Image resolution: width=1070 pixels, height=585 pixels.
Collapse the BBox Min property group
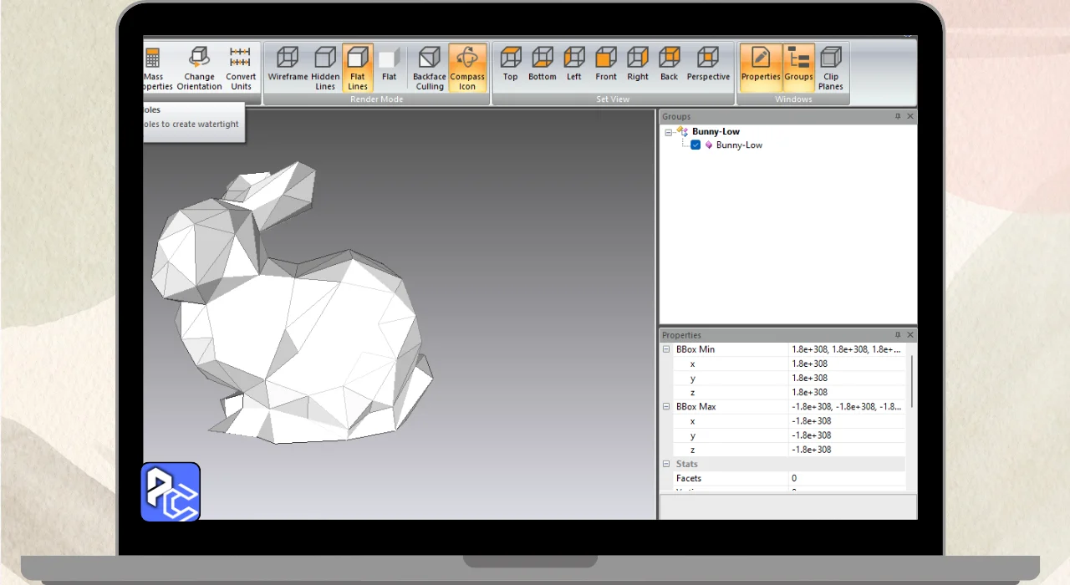[666, 349]
